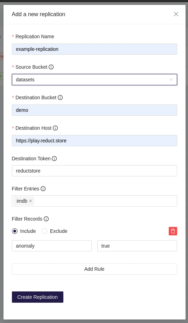Click the Add Rule button
This screenshot has width=188, height=323.
pos(95,269)
